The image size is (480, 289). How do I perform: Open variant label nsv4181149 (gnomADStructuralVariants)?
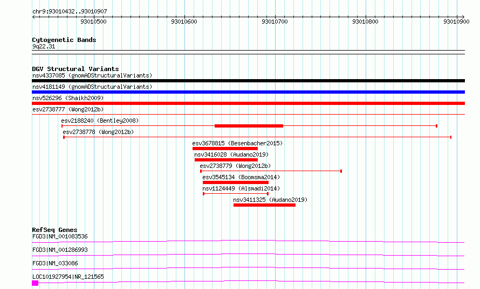click(x=92, y=87)
